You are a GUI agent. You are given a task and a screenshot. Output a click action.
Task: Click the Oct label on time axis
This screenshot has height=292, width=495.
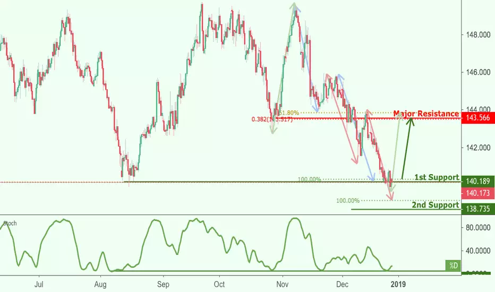[x=219, y=285]
